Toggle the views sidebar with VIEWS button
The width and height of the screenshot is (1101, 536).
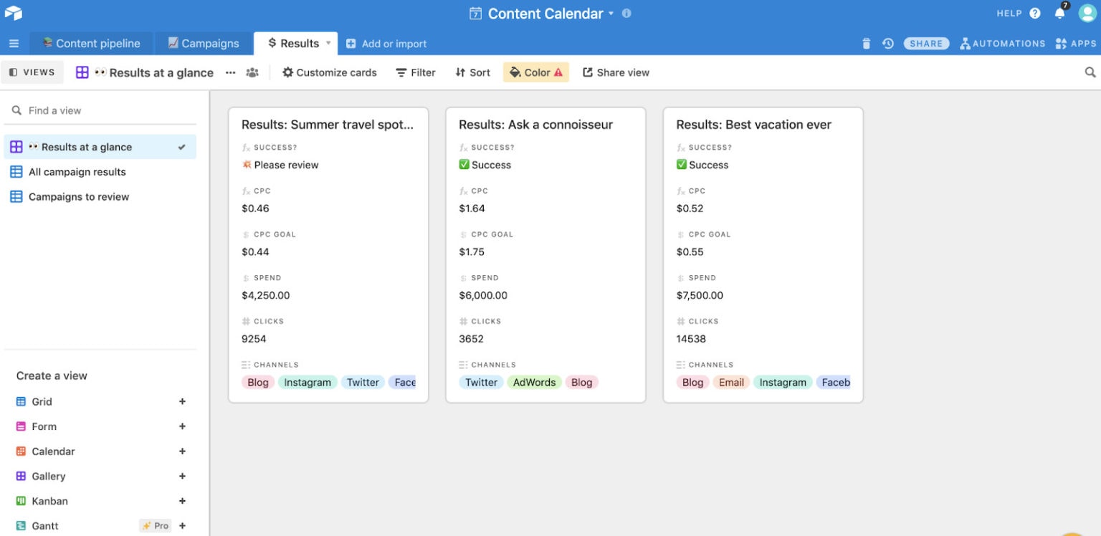(x=32, y=72)
